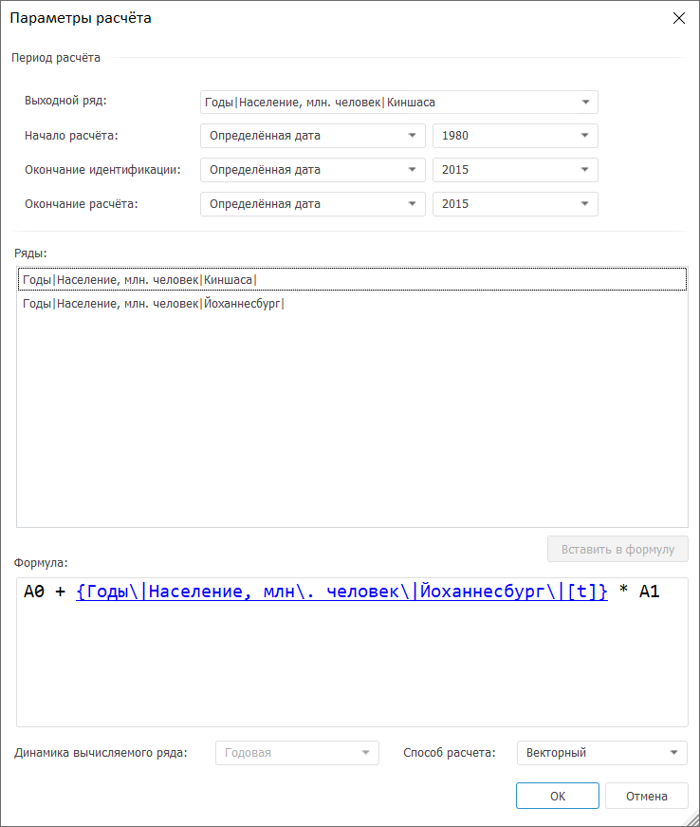Open Начало расчёта date type dropdown
The width and height of the screenshot is (700, 827).
(312, 136)
